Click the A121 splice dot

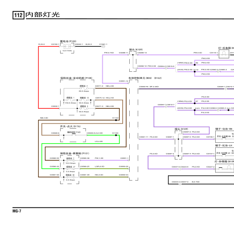195,110
